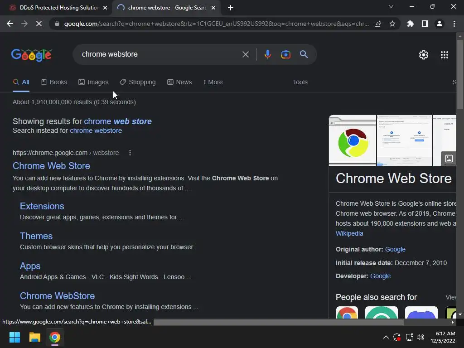Expand the More search categories menu

pos(213,82)
